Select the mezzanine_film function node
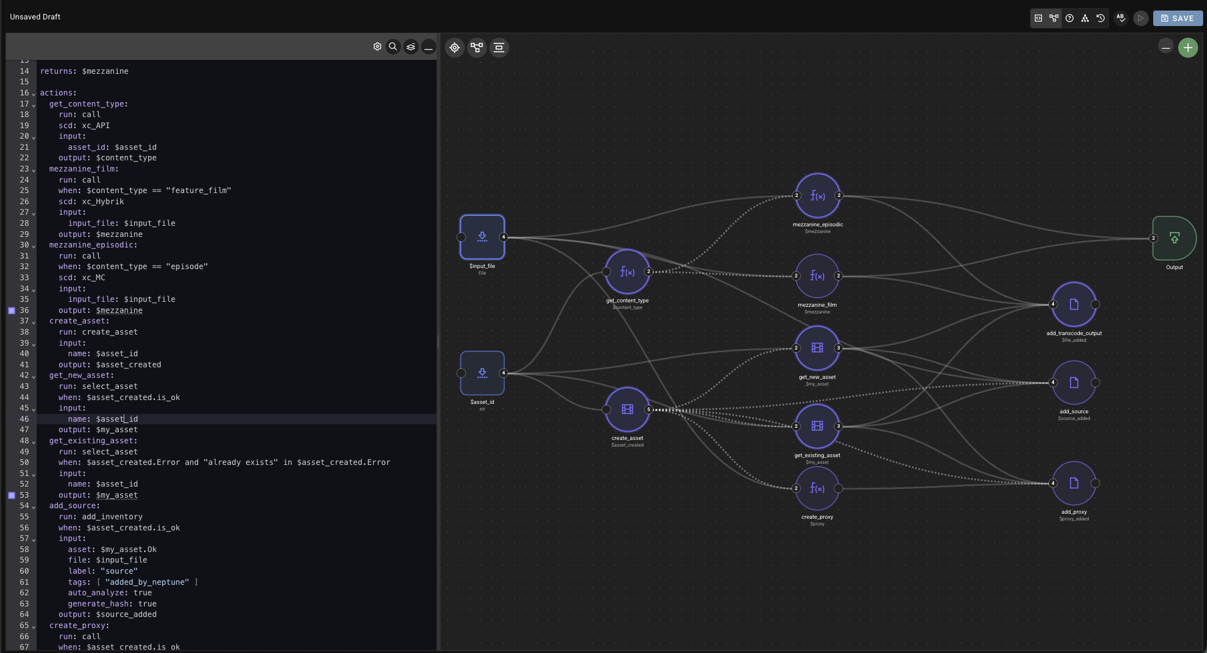The width and height of the screenshot is (1207, 653). [818, 276]
